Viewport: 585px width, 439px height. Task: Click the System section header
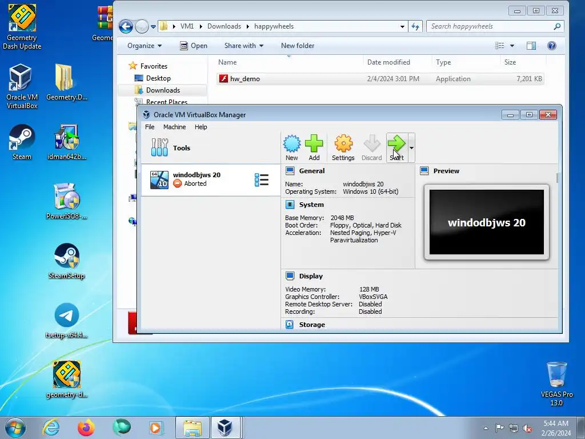[x=311, y=205]
